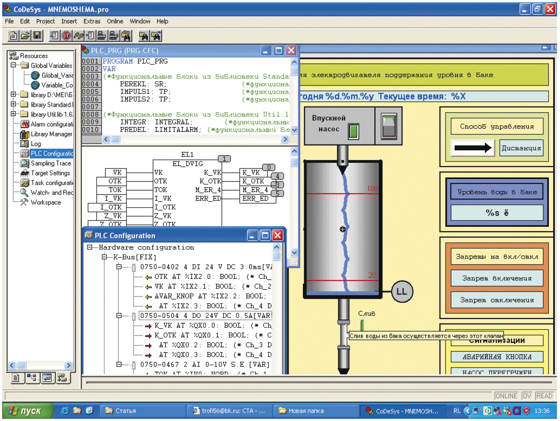Click the LL level sensor circle
This screenshot has width=560, height=421.
coord(402,291)
